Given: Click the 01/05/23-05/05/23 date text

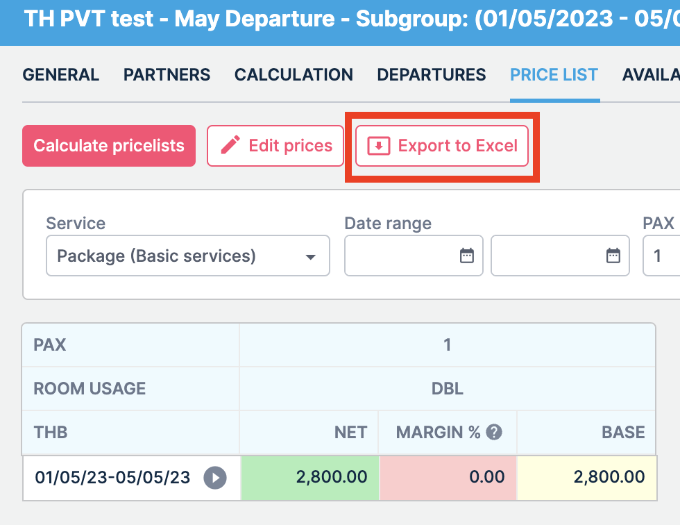Looking at the screenshot, I should pyautogui.click(x=112, y=478).
